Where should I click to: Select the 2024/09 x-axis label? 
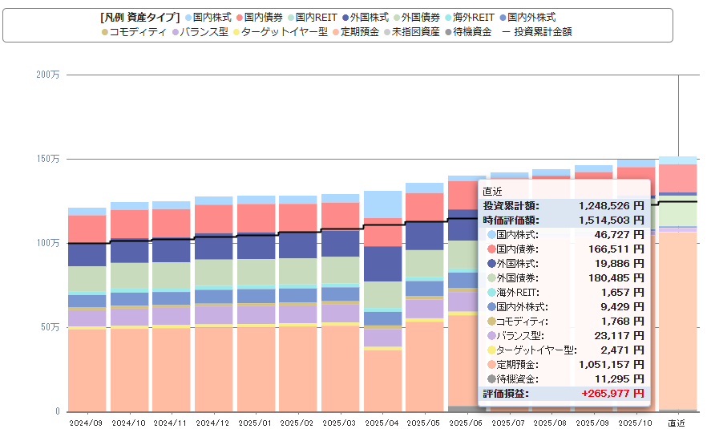point(86,422)
